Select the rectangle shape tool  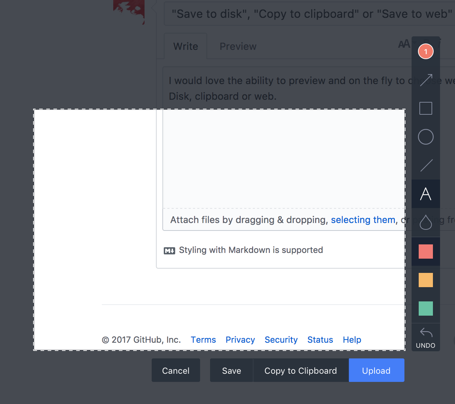coord(426,108)
